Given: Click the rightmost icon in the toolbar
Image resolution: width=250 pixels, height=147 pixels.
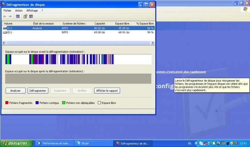Looking at the screenshot, I should tap(31, 16).
